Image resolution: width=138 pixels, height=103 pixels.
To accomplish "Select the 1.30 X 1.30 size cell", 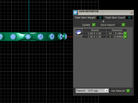I will pos(94,37).
